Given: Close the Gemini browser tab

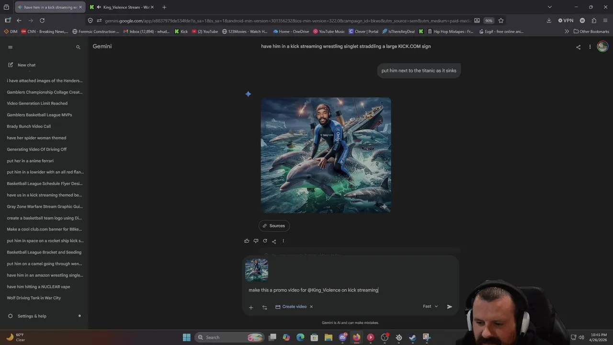Looking at the screenshot, I should click(x=80, y=7).
